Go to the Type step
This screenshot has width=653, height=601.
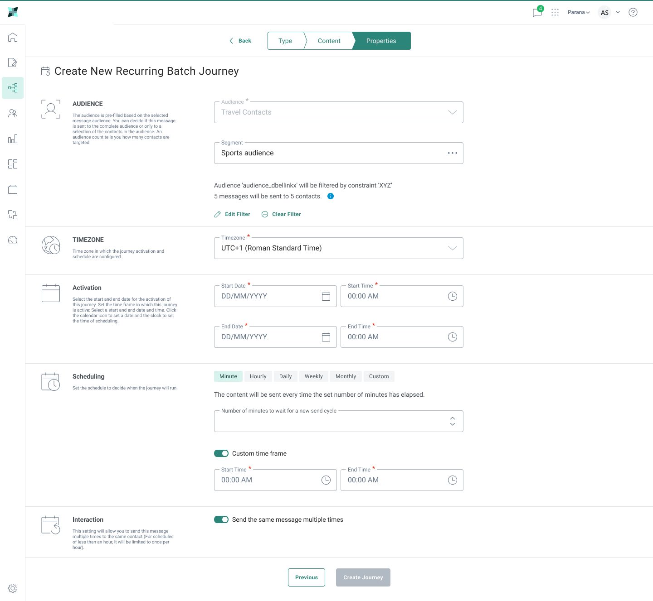pos(285,41)
